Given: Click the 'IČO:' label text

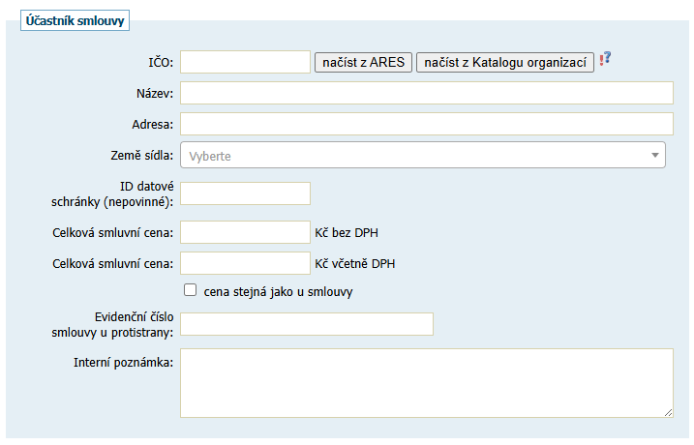Looking at the screenshot, I should point(160,63).
